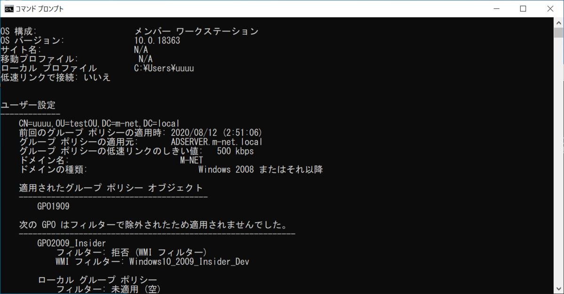Click the threshold value 500 kbps

tap(235, 151)
